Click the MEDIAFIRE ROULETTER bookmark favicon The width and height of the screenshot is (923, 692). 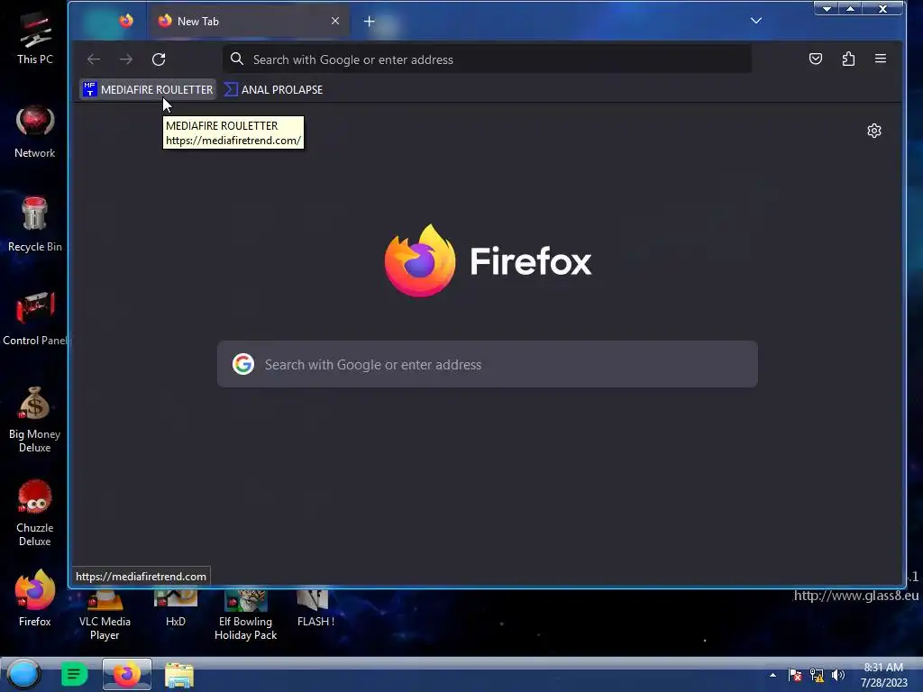click(x=89, y=89)
